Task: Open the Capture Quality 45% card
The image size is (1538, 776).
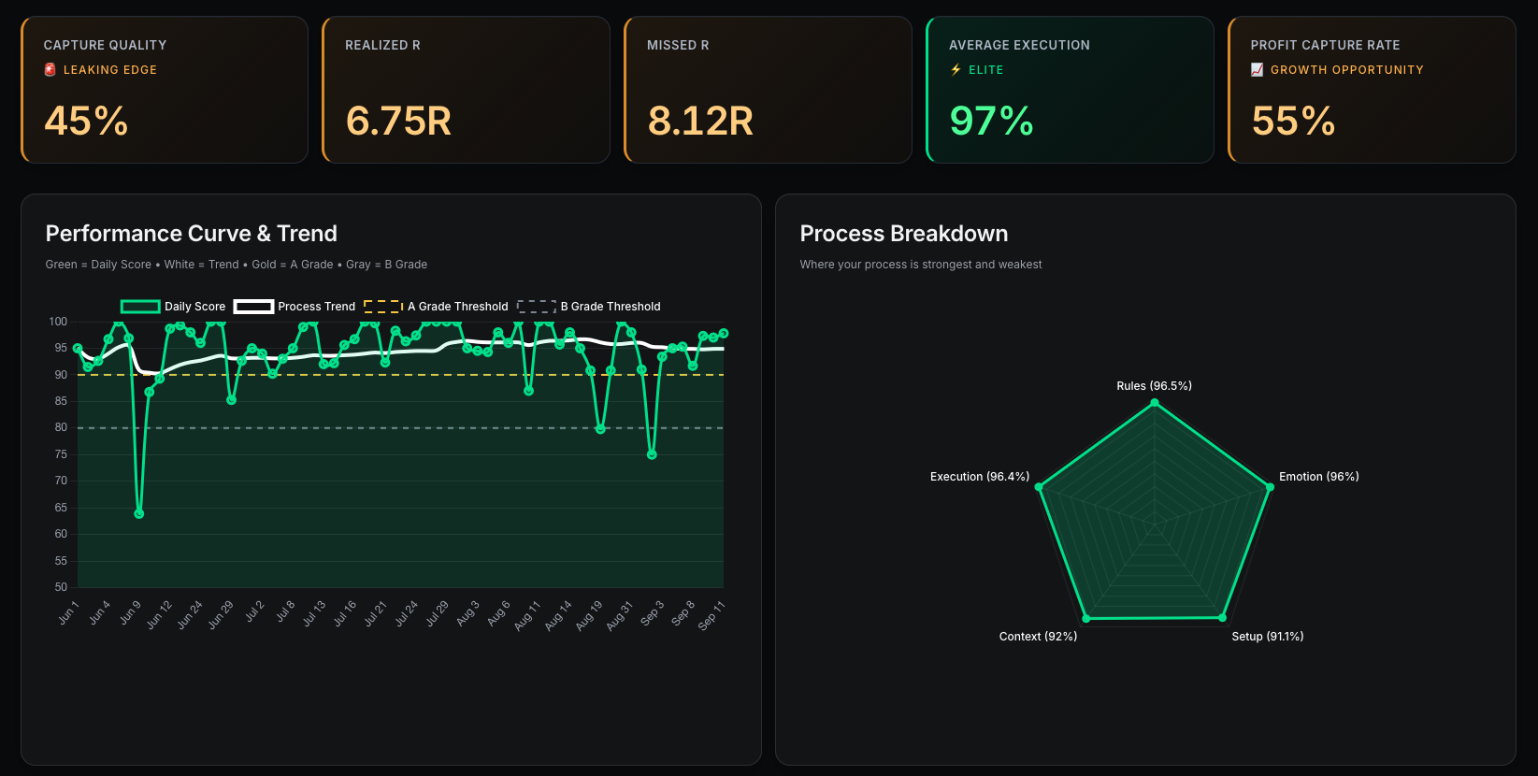Action: 165,90
